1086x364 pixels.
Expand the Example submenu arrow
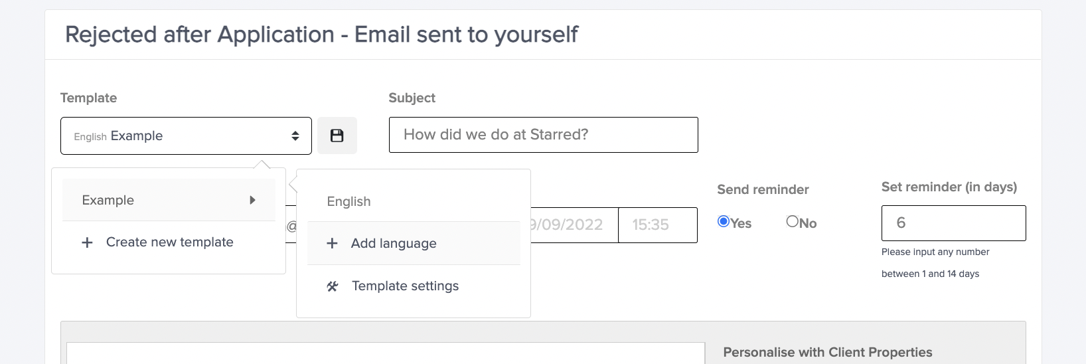pyautogui.click(x=252, y=200)
